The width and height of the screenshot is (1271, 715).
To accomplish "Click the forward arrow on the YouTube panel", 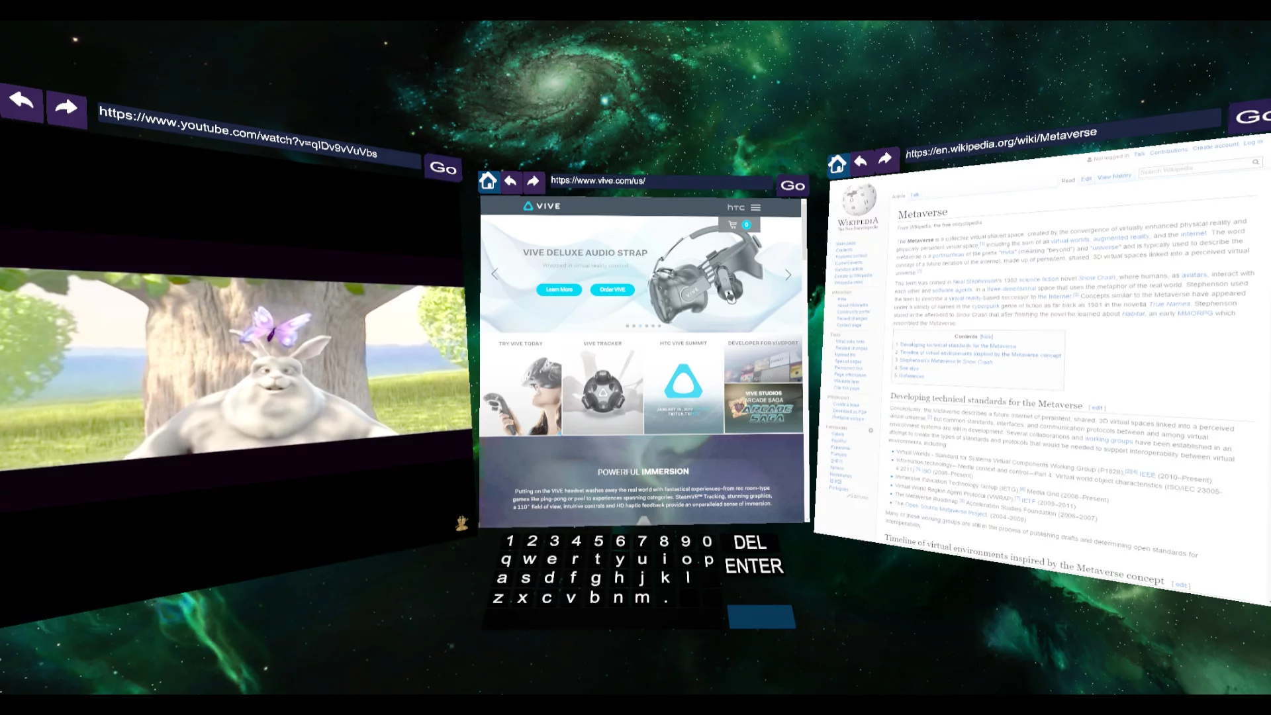I will click(66, 108).
